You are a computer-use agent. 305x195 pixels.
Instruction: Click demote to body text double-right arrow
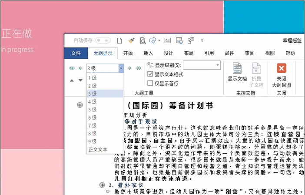138,68
